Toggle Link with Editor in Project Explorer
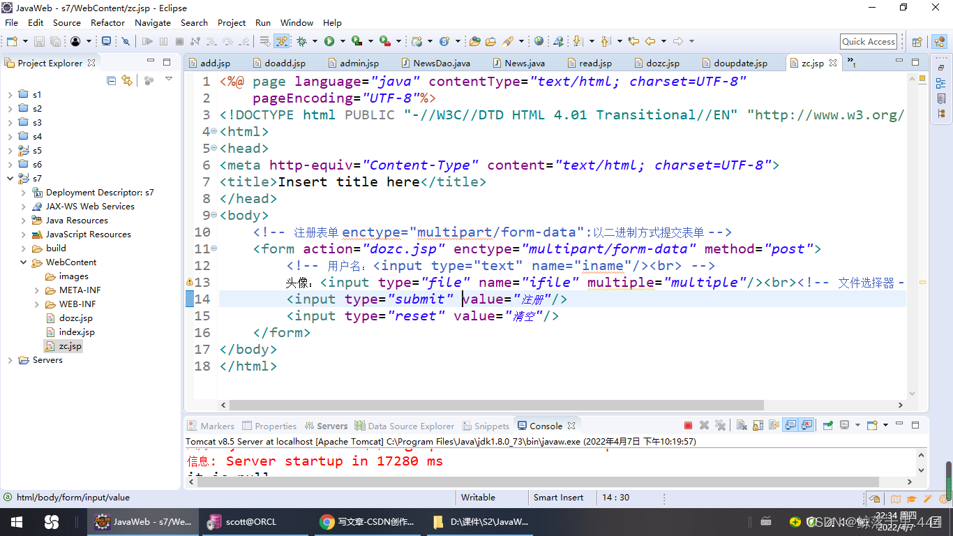This screenshot has height=536, width=953. tap(126, 81)
